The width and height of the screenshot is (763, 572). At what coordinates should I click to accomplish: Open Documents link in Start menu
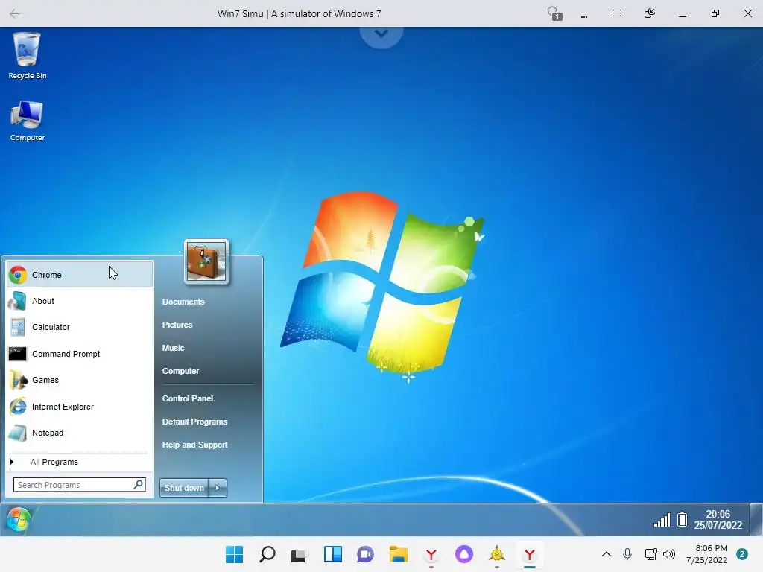click(x=183, y=302)
